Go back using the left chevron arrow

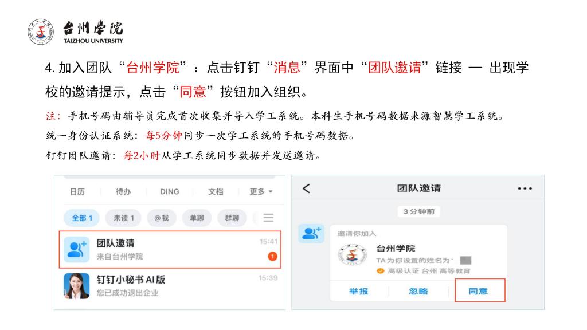(306, 188)
